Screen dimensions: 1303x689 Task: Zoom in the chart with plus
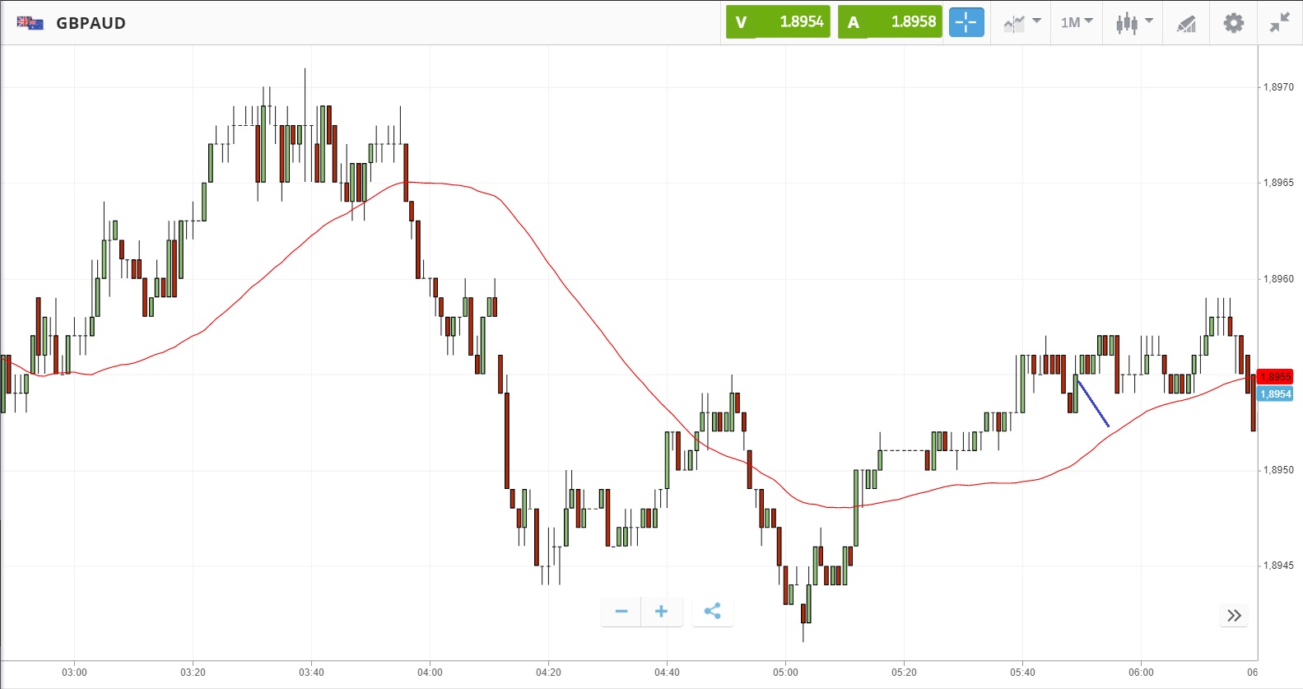pyautogui.click(x=661, y=611)
